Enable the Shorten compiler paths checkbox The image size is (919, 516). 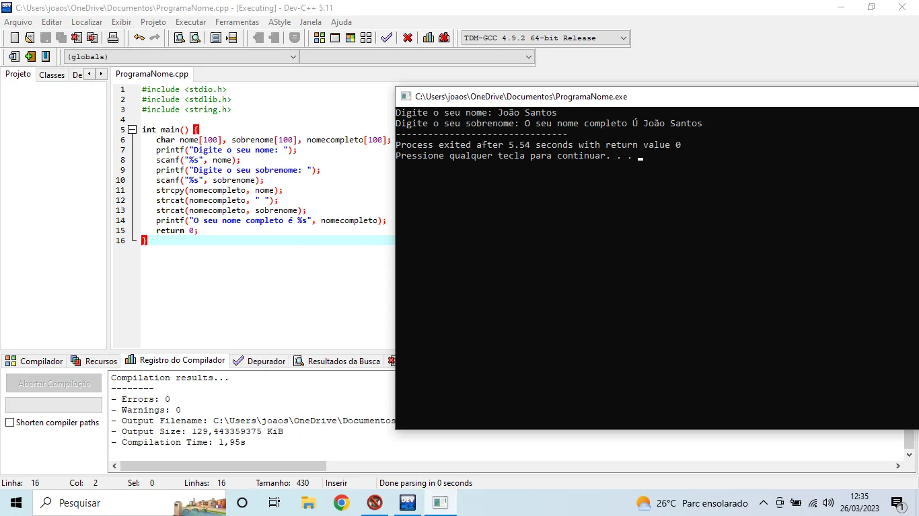[10, 423]
